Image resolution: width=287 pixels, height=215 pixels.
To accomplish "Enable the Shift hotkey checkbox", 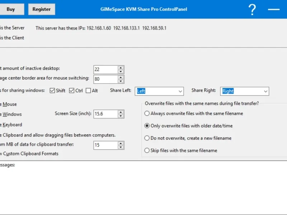I will [x=52, y=91].
